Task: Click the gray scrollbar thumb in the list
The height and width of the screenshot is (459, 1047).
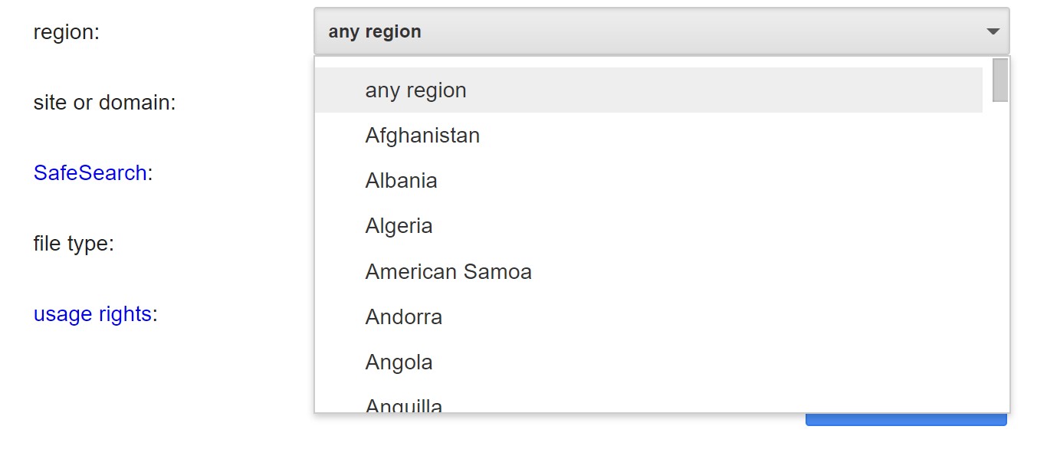Action: click(x=999, y=80)
